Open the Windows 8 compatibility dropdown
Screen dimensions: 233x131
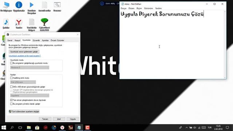click(x=29, y=67)
